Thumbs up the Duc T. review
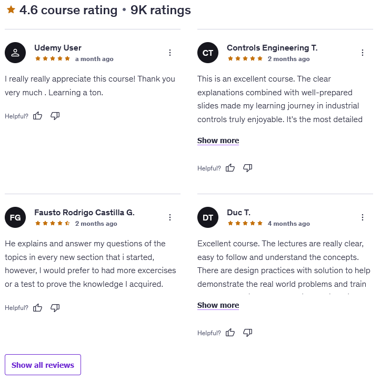Viewport: 381px width, 381px height. coord(230,333)
